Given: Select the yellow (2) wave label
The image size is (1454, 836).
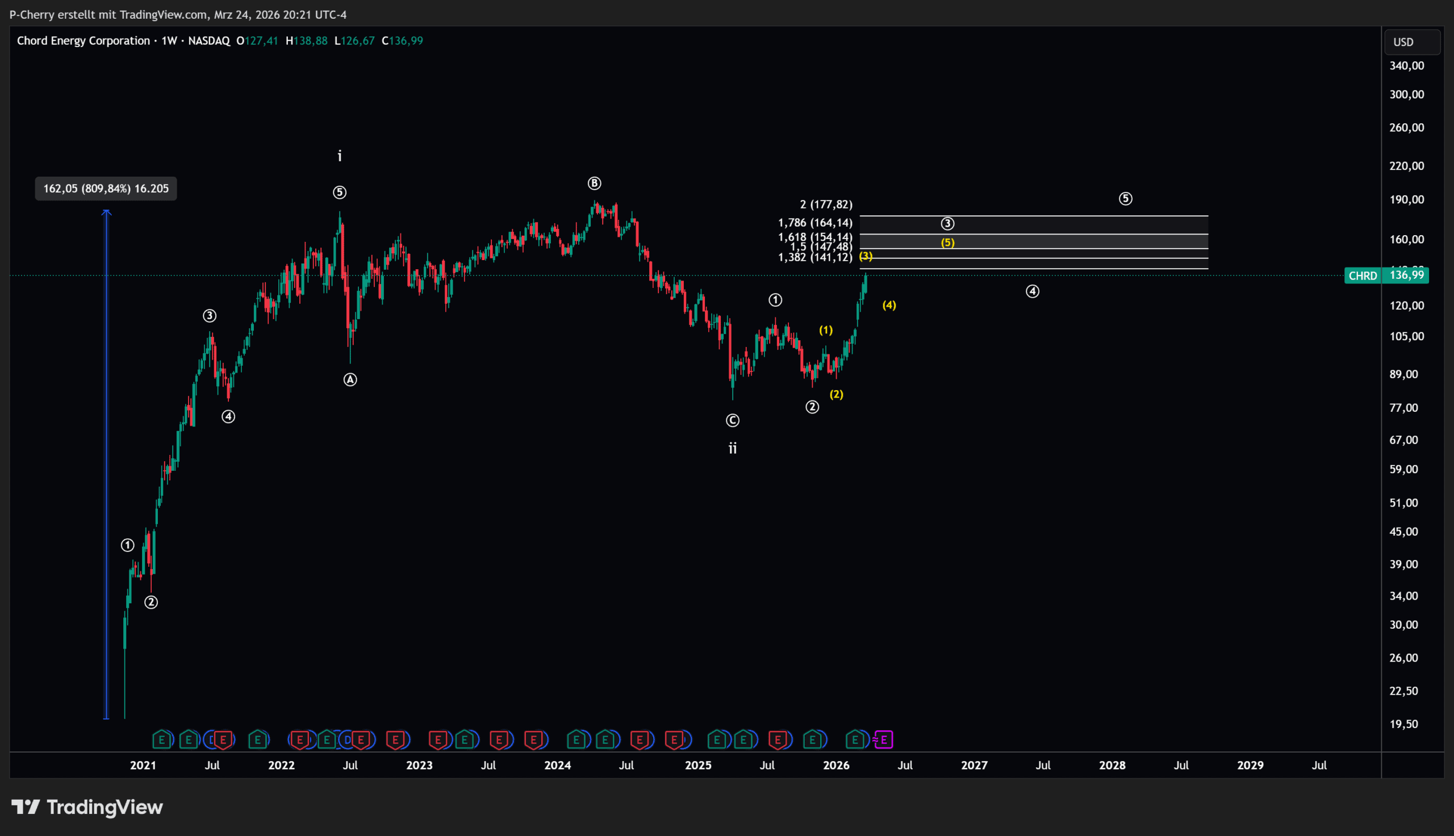Looking at the screenshot, I should point(837,395).
